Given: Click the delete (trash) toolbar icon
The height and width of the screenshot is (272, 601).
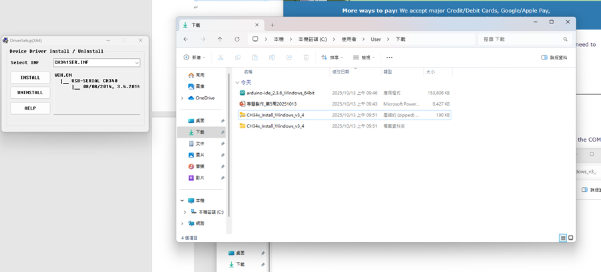Looking at the screenshot, I should click(306, 57).
